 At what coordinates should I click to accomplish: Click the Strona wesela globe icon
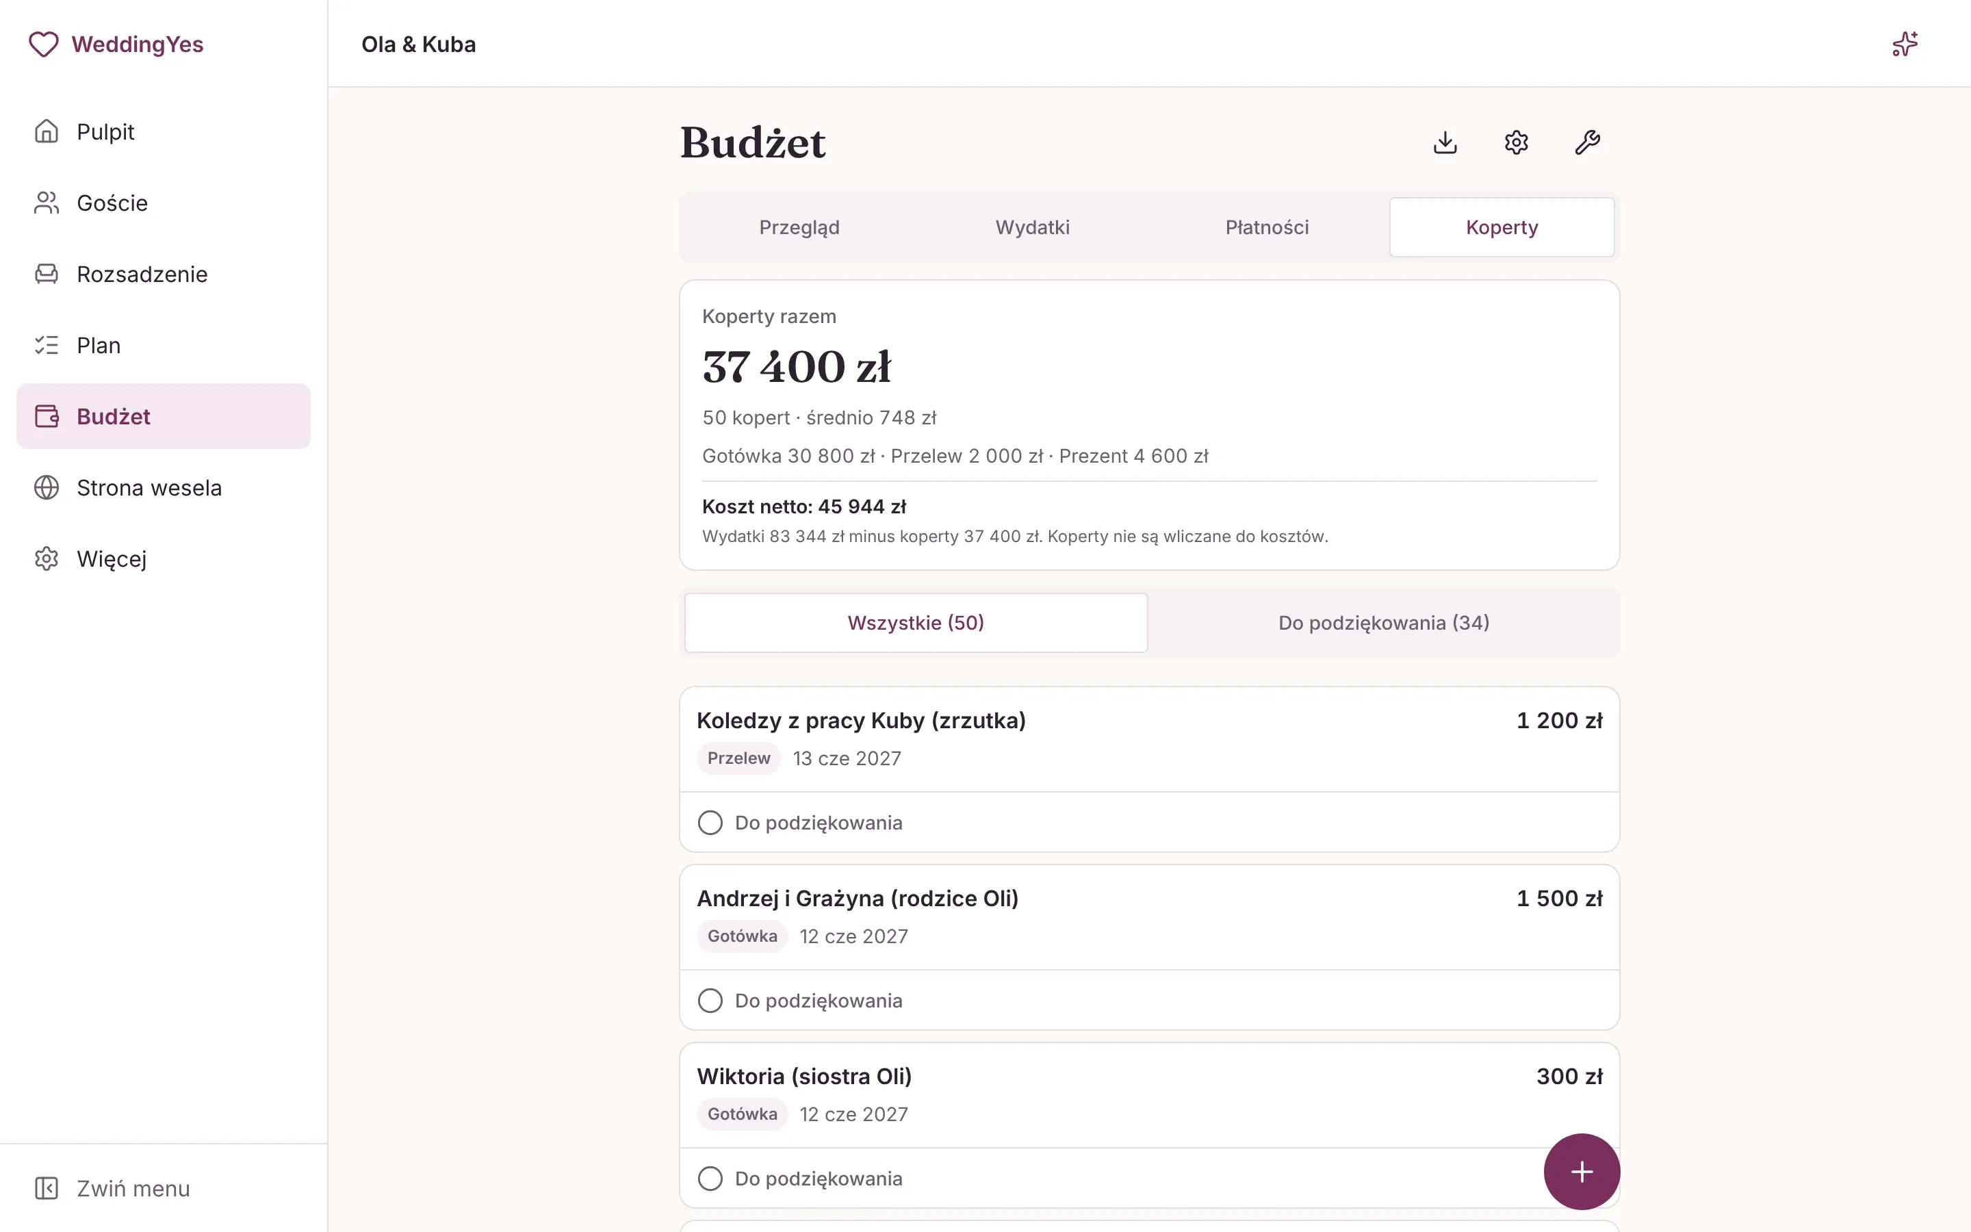[47, 487]
